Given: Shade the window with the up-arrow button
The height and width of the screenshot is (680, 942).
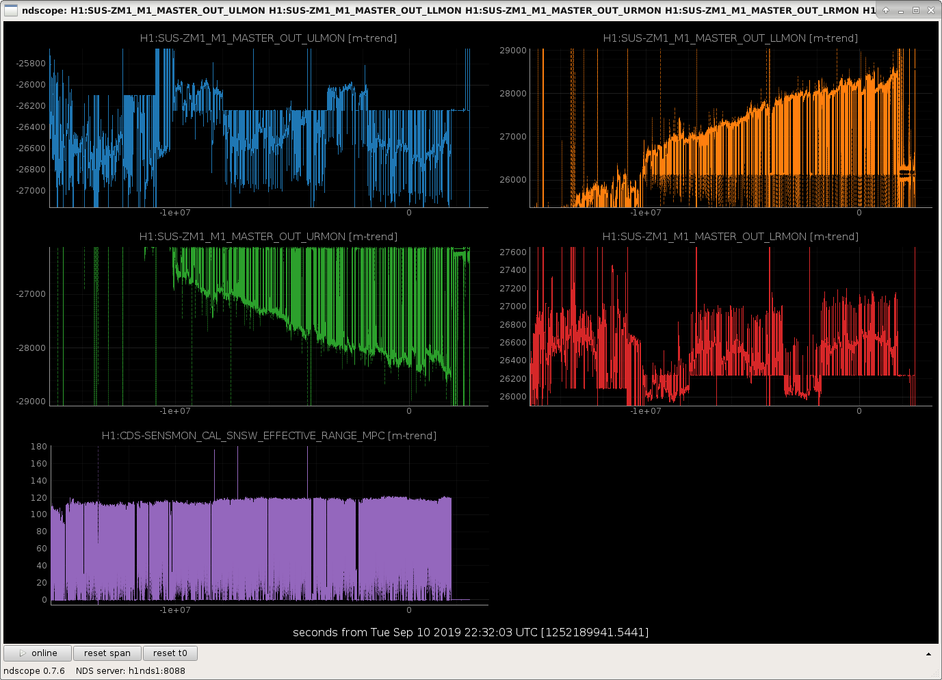Looking at the screenshot, I should [886, 10].
